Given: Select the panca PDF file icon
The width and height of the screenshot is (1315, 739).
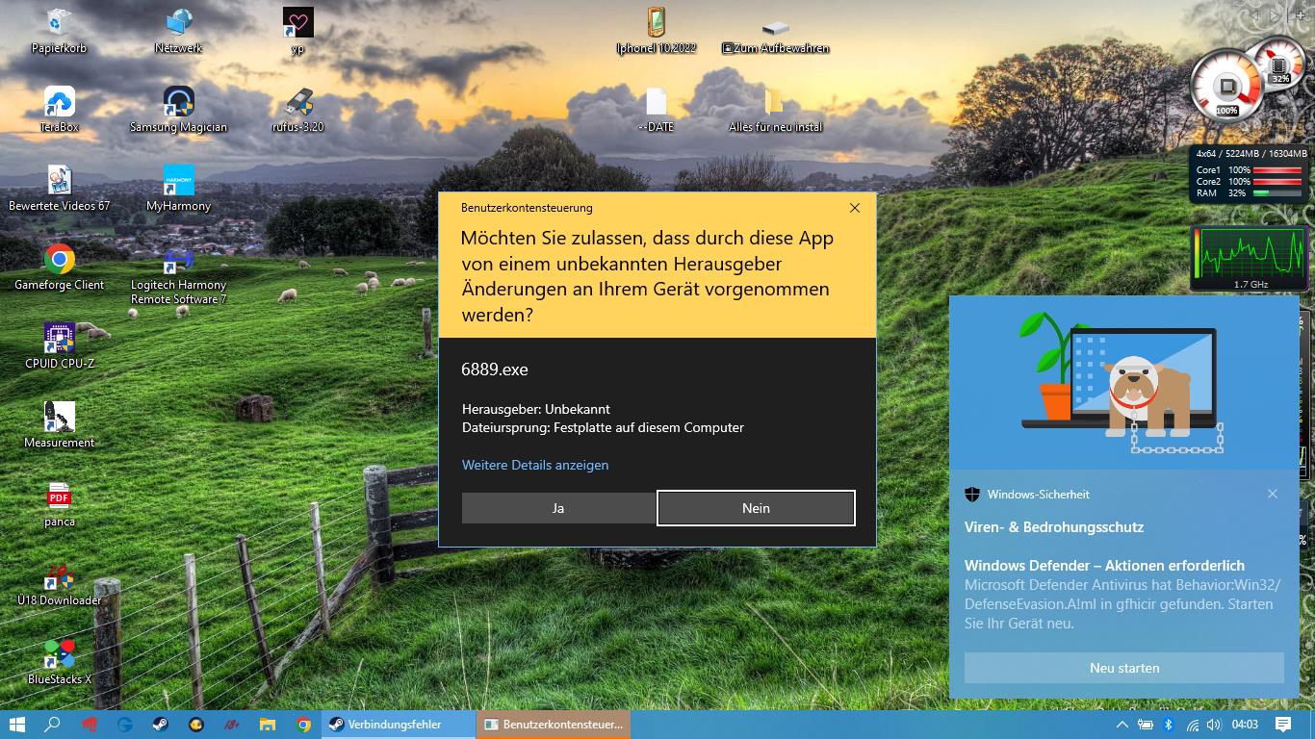Looking at the screenshot, I should click(x=59, y=497).
